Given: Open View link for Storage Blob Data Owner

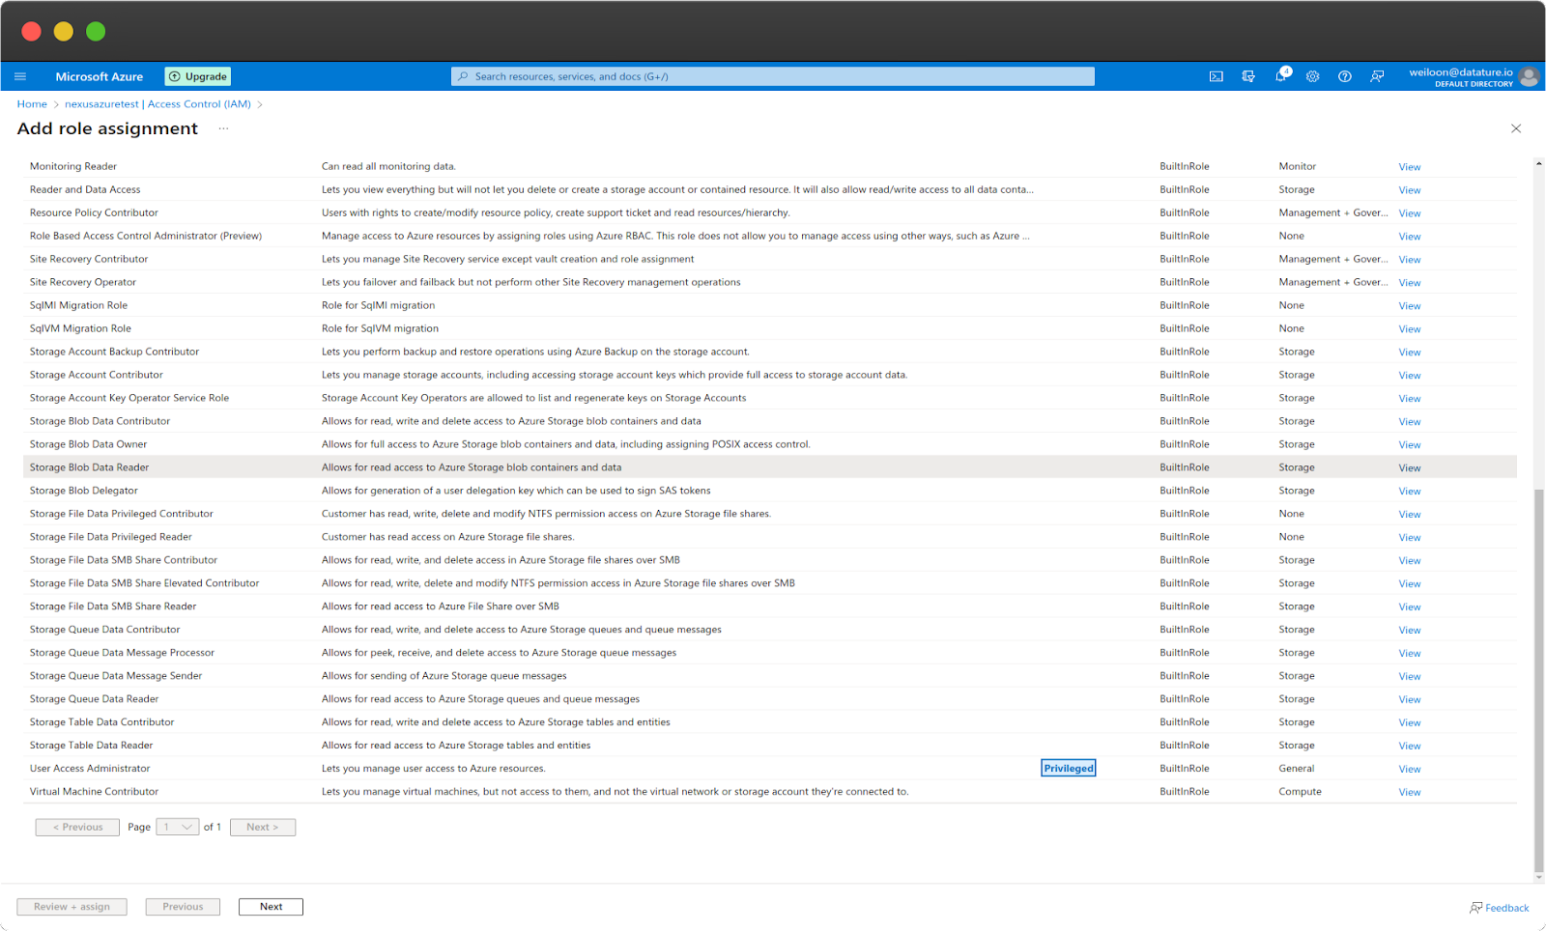Looking at the screenshot, I should tap(1410, 445).
